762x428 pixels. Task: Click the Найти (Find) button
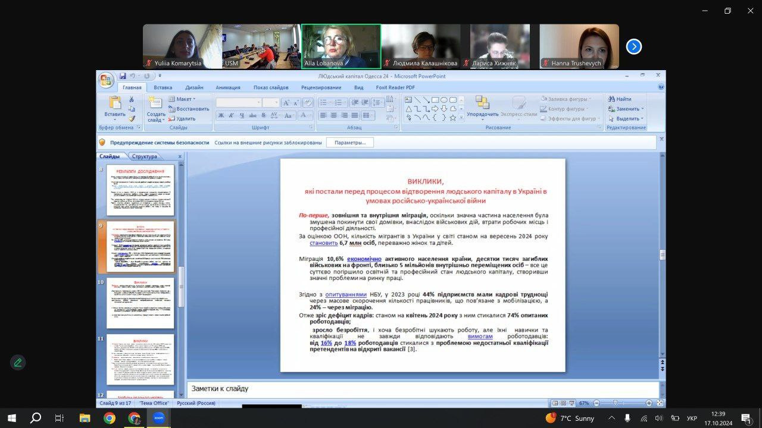click(x=620, y=99)
